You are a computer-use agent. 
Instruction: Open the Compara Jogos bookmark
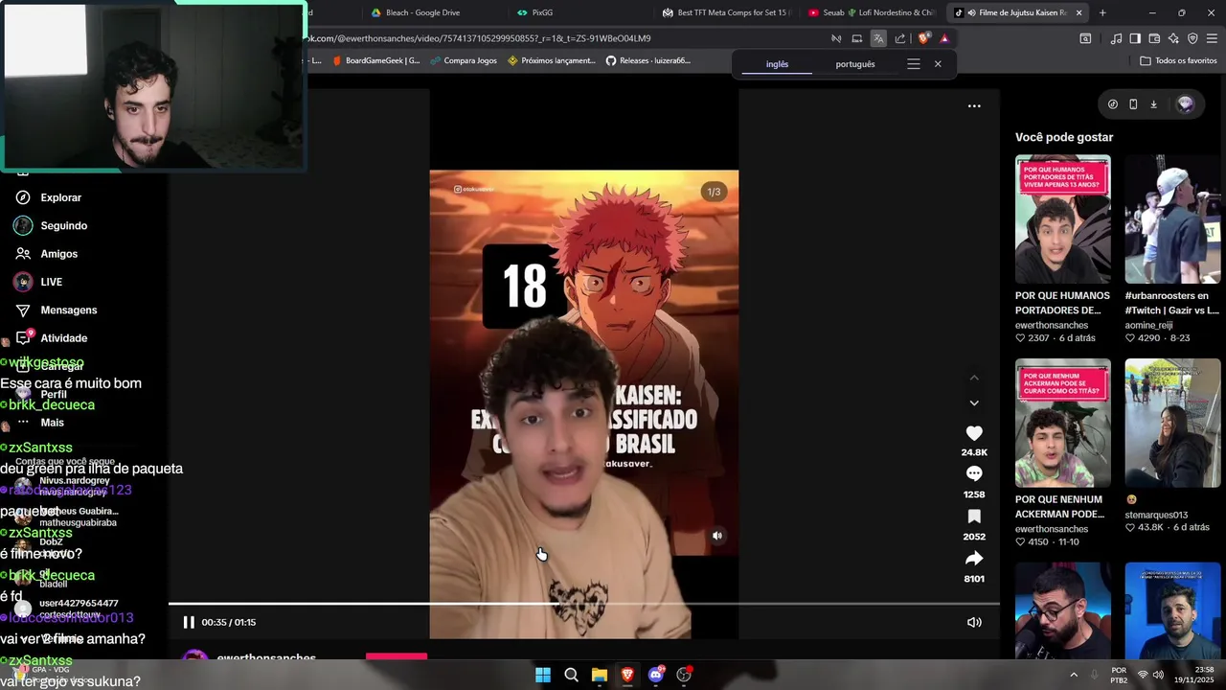pyautogui.click(x=464, y=60)
